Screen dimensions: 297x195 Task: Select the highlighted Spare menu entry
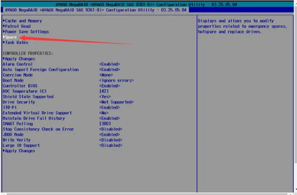click(x=10, y=37)
